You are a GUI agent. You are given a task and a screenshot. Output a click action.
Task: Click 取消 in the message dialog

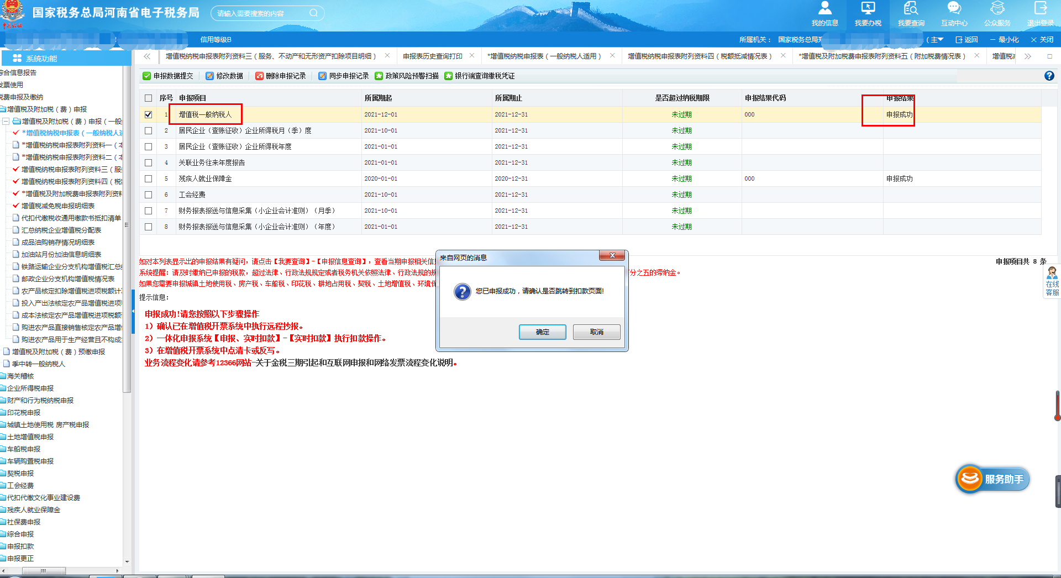click(x=596, y=332)
